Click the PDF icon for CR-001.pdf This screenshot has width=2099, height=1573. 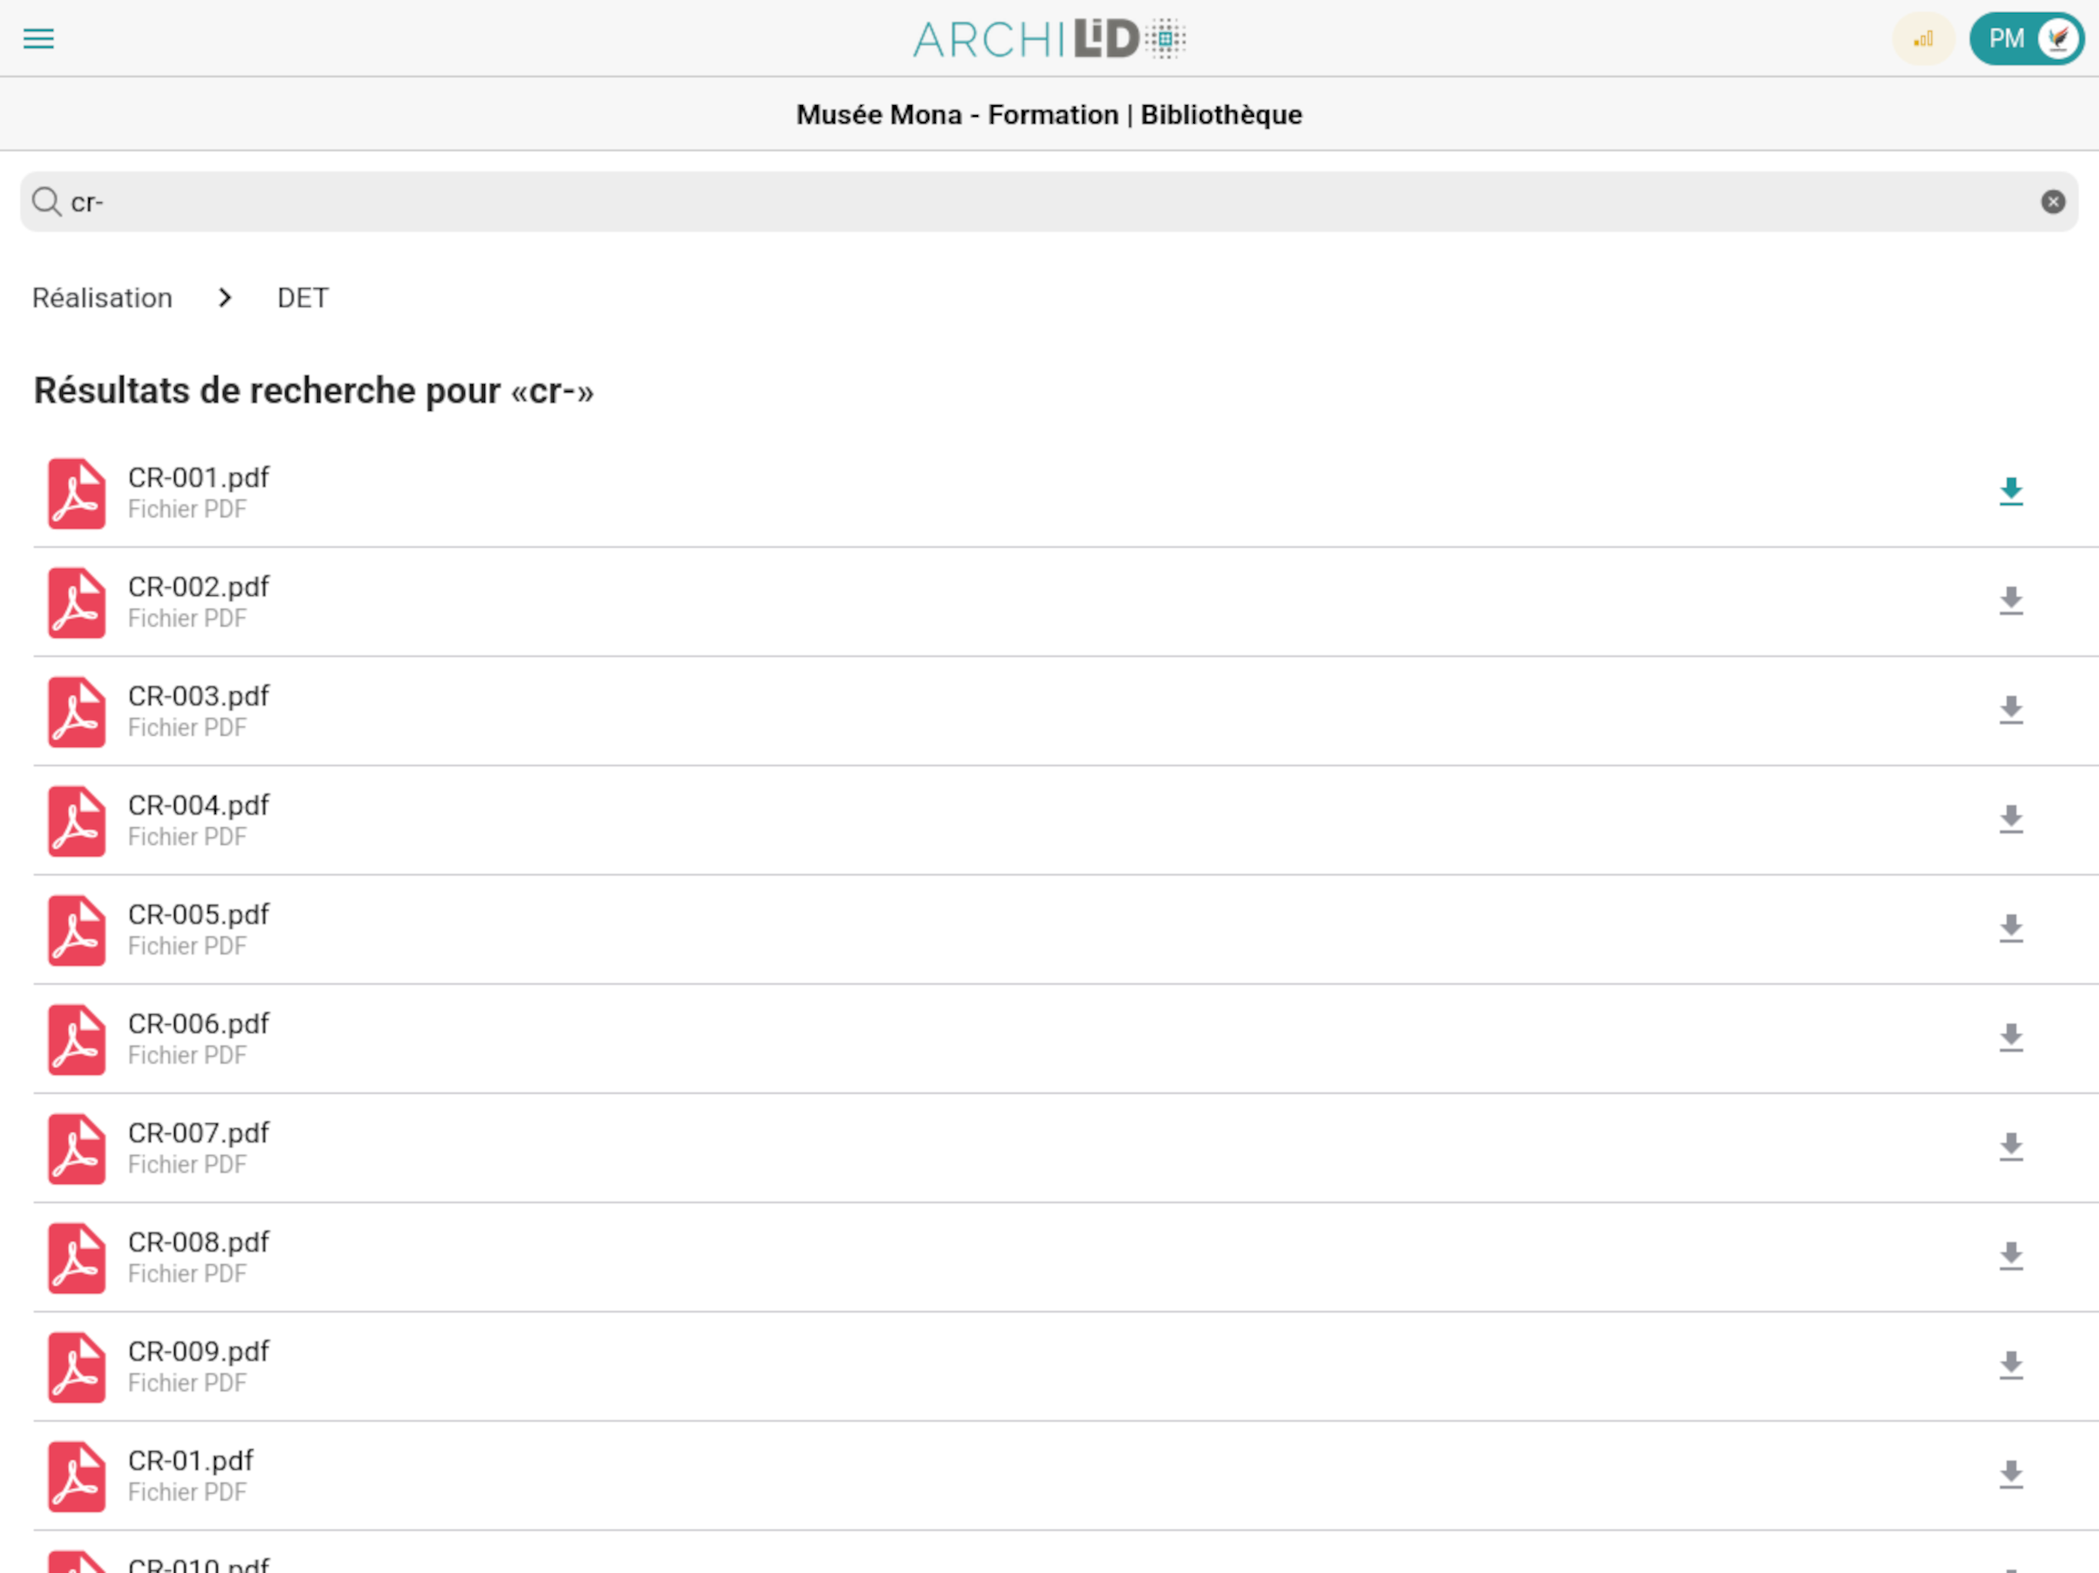point(77,493)
